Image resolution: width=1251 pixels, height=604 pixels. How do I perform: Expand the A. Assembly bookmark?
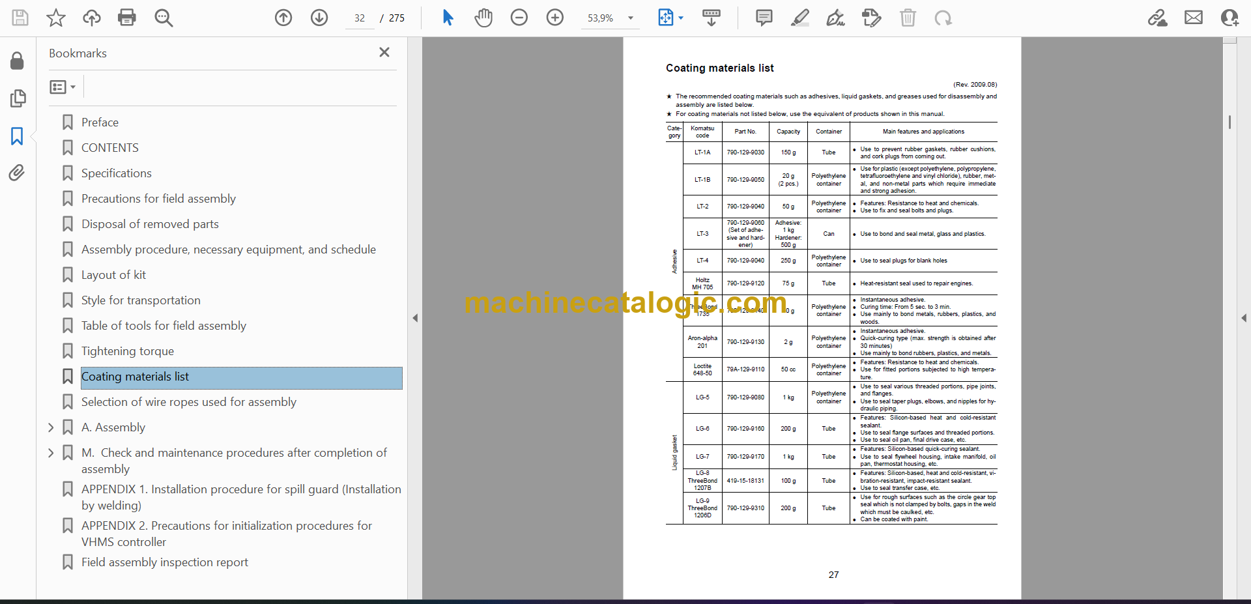(51, 427)
